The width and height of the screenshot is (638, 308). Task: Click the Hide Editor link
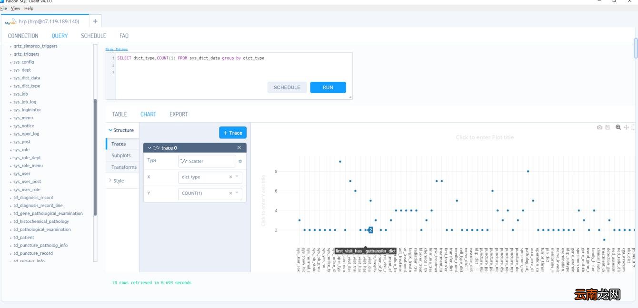pos(117,49)
